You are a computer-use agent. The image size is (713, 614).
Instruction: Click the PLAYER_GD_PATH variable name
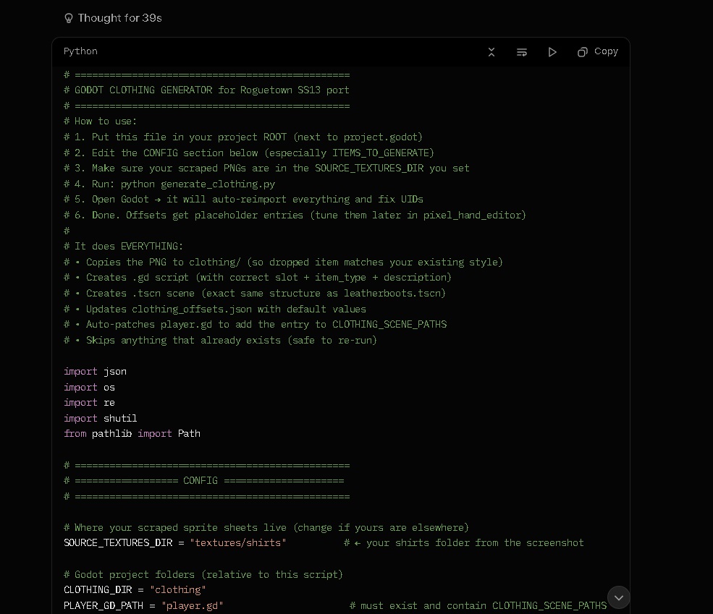click(x=104, y=606)
